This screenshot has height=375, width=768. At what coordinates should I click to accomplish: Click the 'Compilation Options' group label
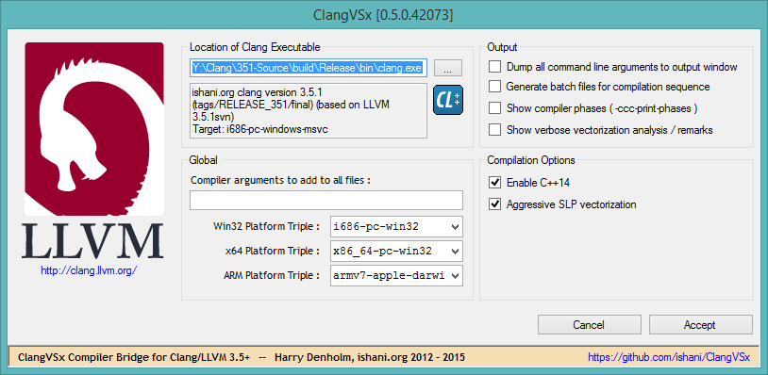click(x=531, y=160)
